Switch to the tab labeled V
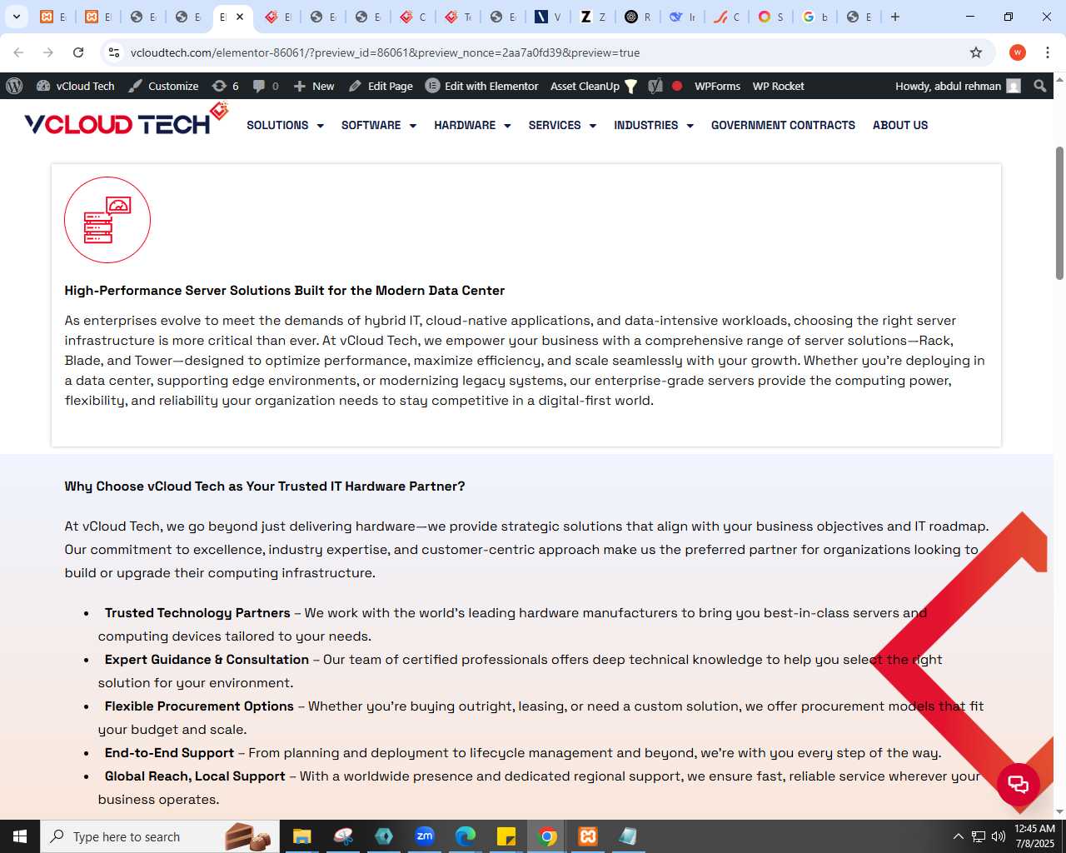The height and width of the screenshot is (853, 1066). pos(548,17)
